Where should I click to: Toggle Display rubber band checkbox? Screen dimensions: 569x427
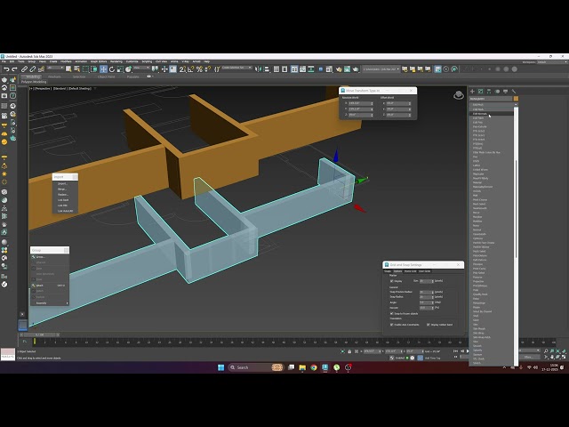[429, 325]
